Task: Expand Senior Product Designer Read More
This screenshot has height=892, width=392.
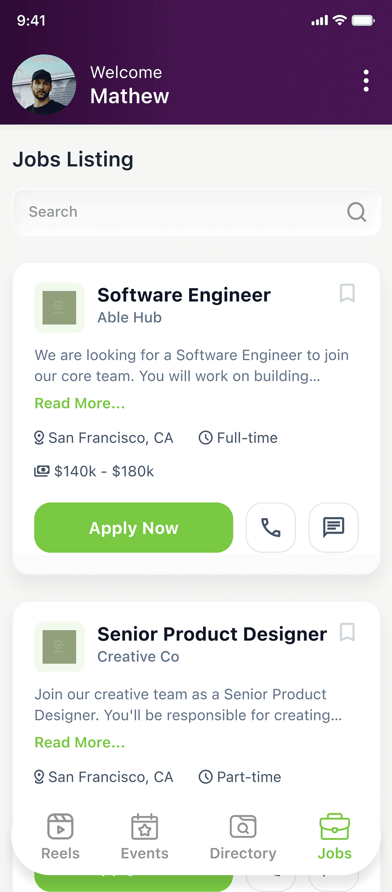Action: point(80,742)
